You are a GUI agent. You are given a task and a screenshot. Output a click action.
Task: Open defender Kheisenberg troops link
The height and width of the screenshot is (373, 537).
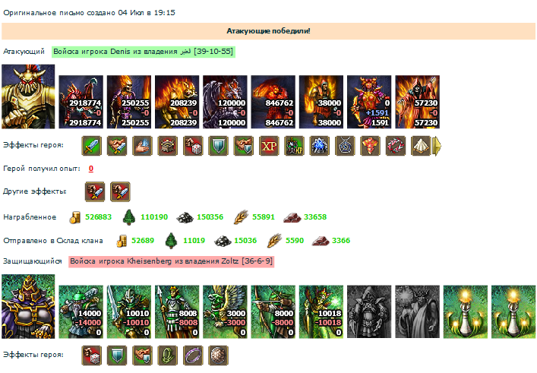tap(171, 261)
